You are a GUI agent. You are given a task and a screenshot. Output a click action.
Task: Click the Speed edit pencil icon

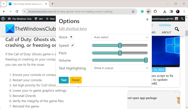pos(73,46)
